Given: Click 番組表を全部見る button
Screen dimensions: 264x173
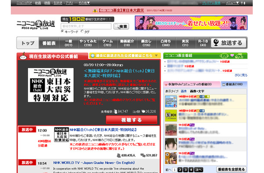Looking at the screenshot, I should tap(232, 169).
